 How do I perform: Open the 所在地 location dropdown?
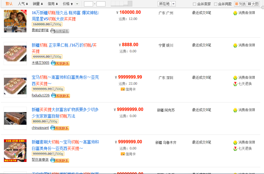pyautogui.click(x=167, y=4)
